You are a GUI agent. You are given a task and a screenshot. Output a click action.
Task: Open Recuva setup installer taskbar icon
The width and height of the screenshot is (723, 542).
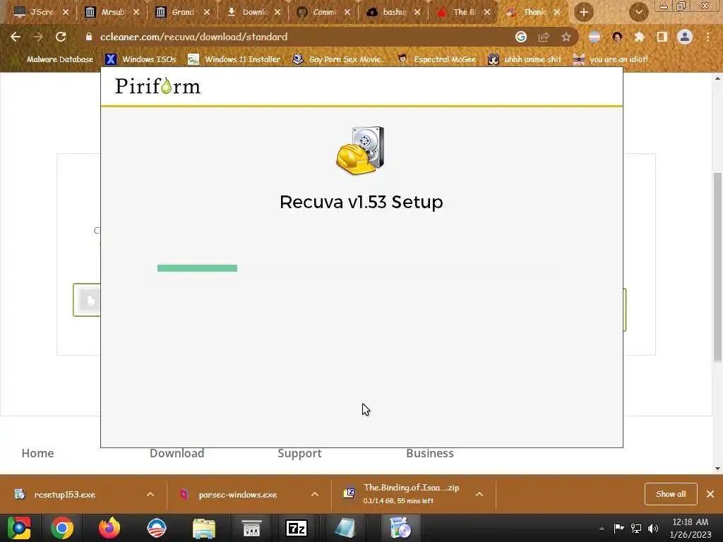point(400,528)
